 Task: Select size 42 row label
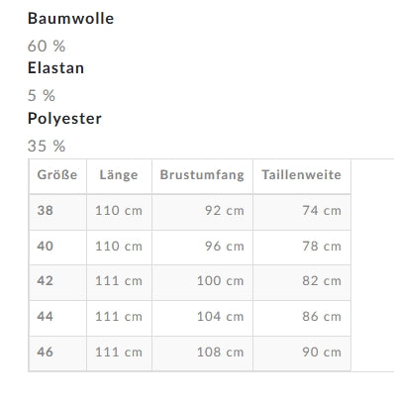pyautogui.click(x=46, y=281)
